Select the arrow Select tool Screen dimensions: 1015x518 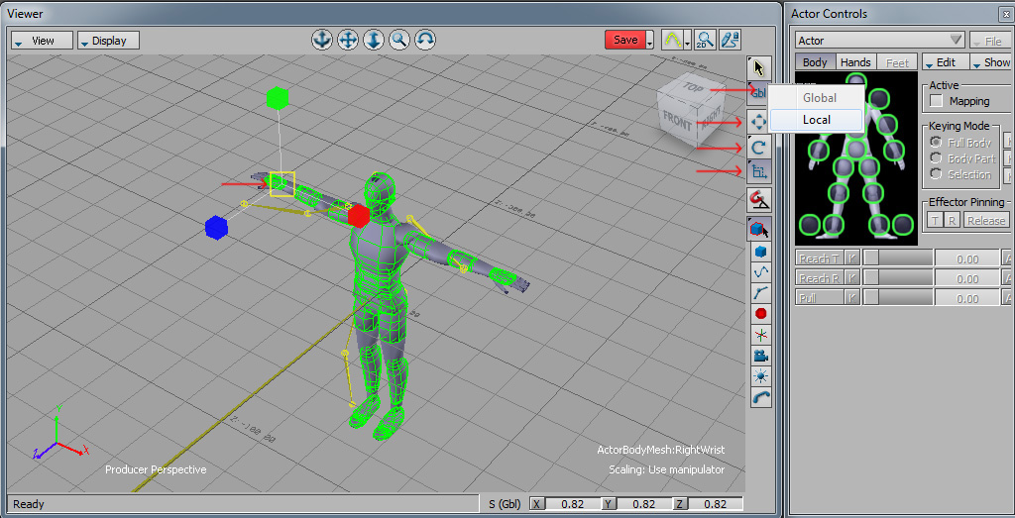(759, 67)
